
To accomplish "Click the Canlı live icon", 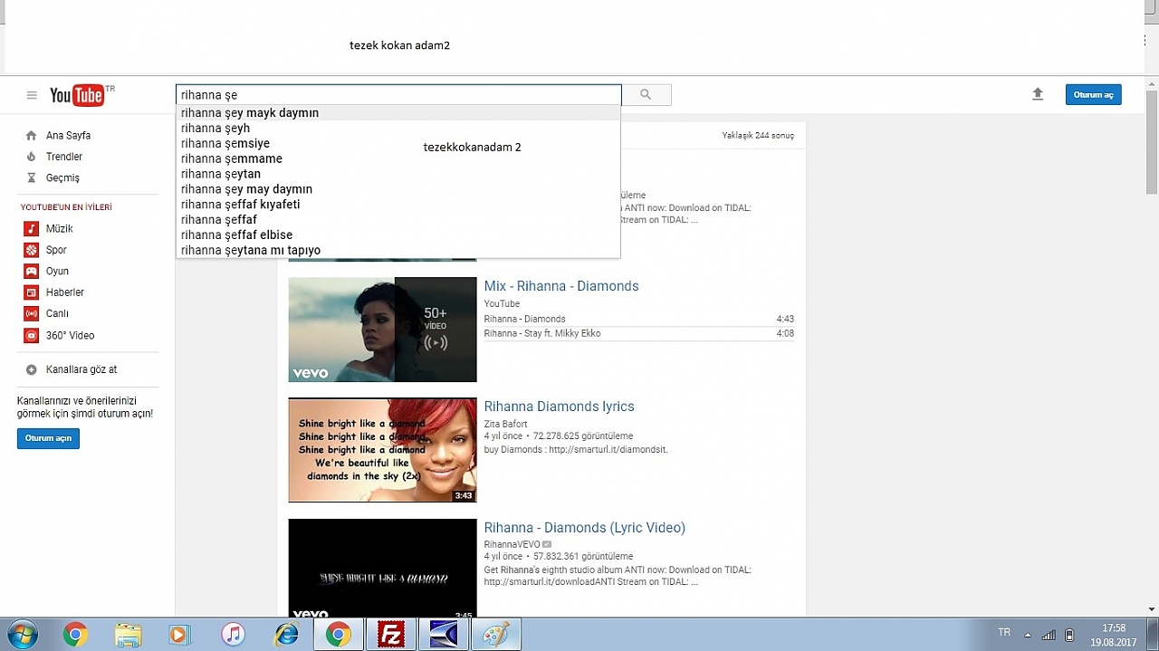I will (32, 314).
